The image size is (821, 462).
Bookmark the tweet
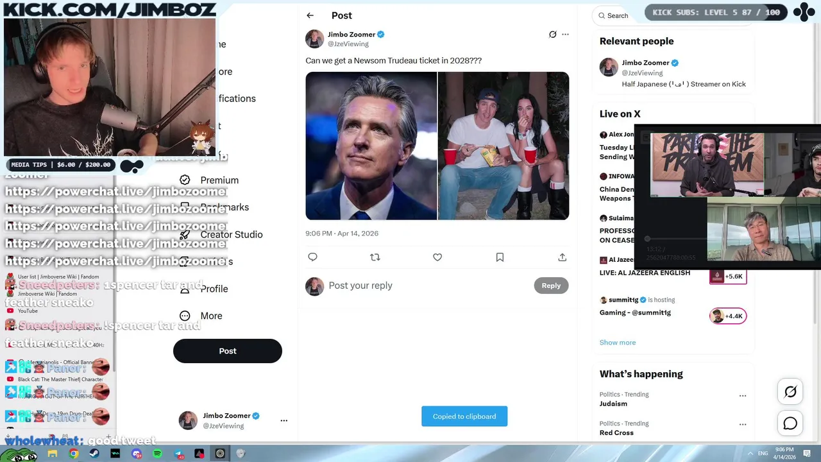[500, 257]
